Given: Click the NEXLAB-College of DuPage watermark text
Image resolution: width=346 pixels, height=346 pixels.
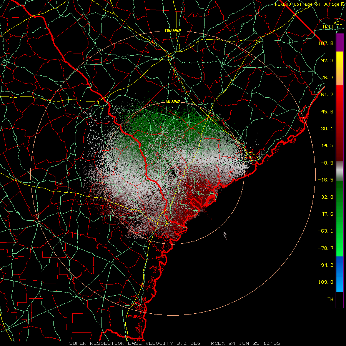Looking at the screenshot, I should 308,4.
